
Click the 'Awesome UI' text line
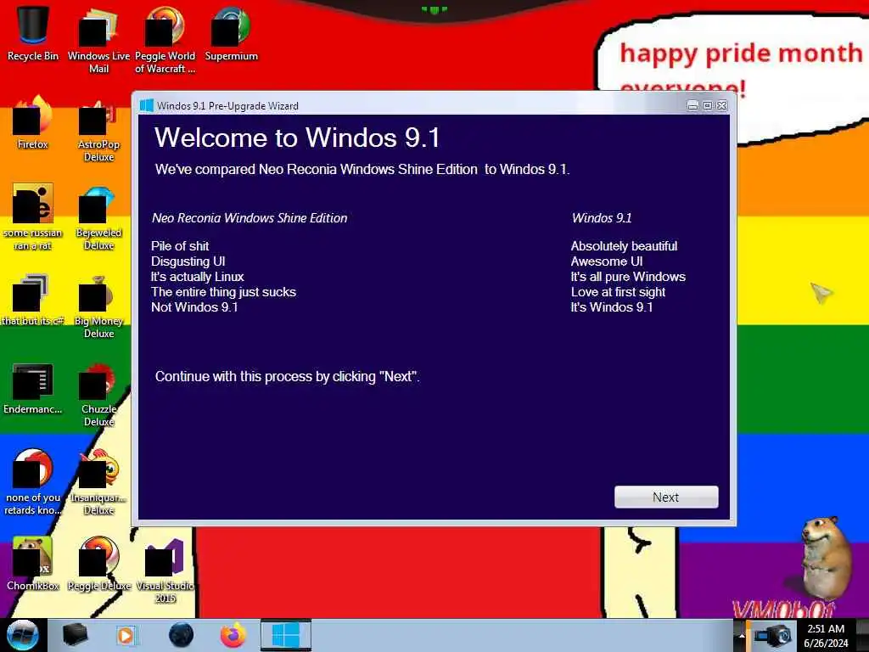pos(607,261)
